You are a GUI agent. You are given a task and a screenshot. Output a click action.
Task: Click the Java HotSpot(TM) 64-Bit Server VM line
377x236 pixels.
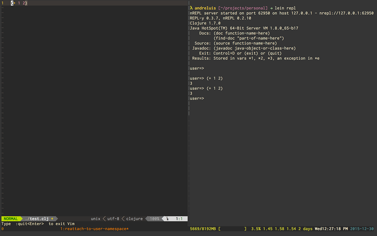pyautogui.click(x=244, y=28)
